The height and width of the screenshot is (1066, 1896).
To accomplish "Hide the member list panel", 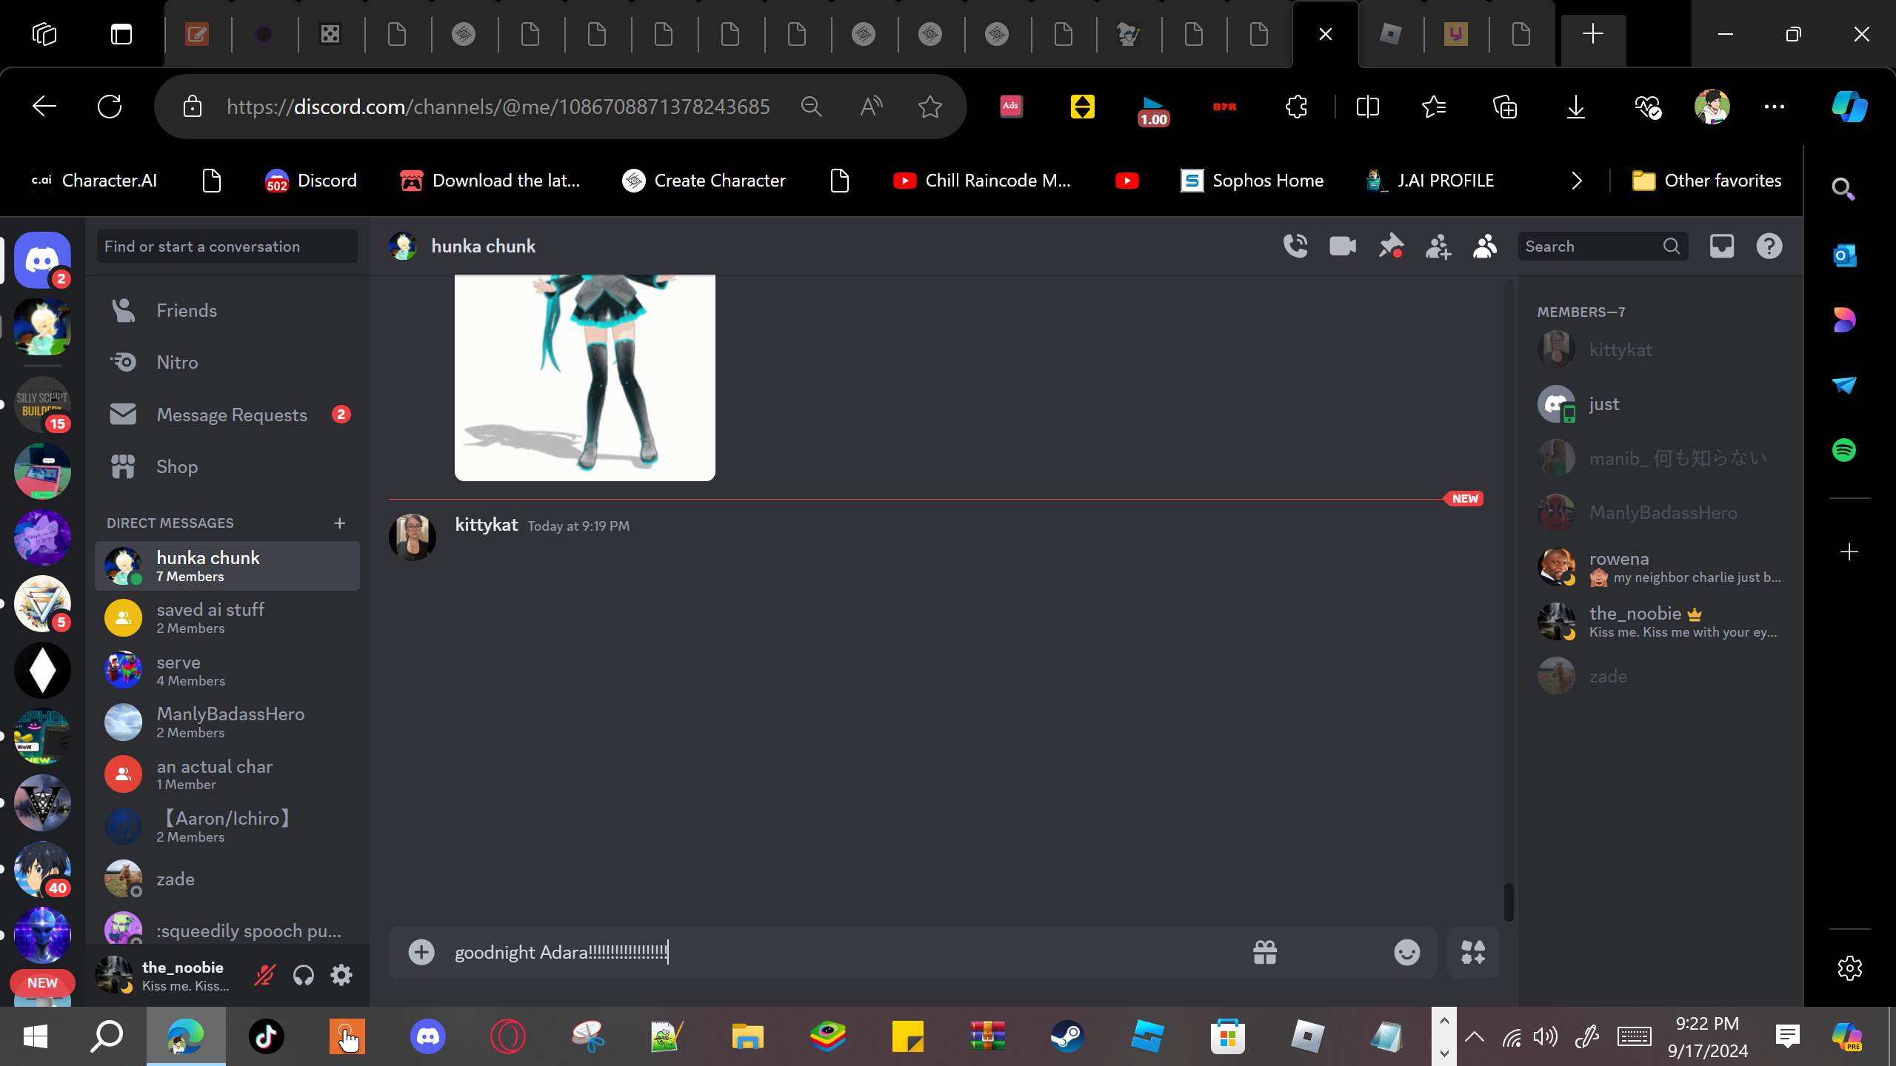I will coord(1485,246).
